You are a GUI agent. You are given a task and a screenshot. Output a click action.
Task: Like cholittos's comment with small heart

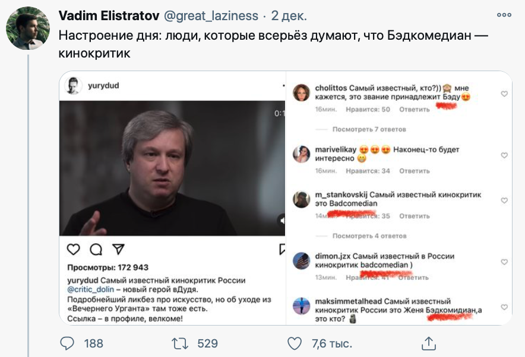click(x=504, y=94)
